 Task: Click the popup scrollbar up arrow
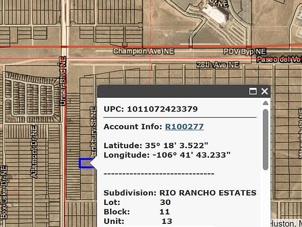point(266,103)
